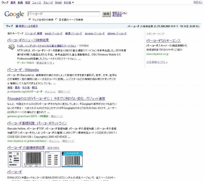204x181 pixels.
Task: Open the 画像 tab in top navigation
Action: tap(13, 2)
